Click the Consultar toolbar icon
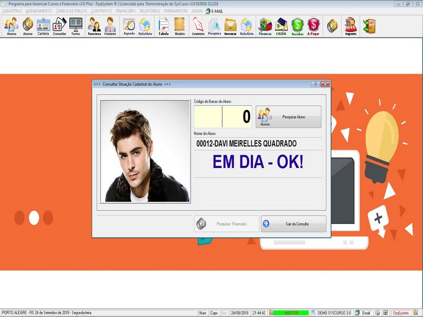This screenshot has height=317, width=423. [x=59, y=26]
